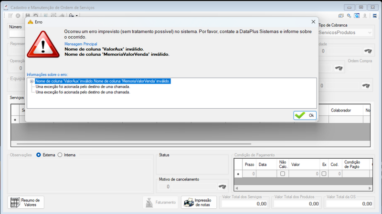Click the 'Condição de Pagto' column header
This screenshot has width=382, height=214.
356,164
